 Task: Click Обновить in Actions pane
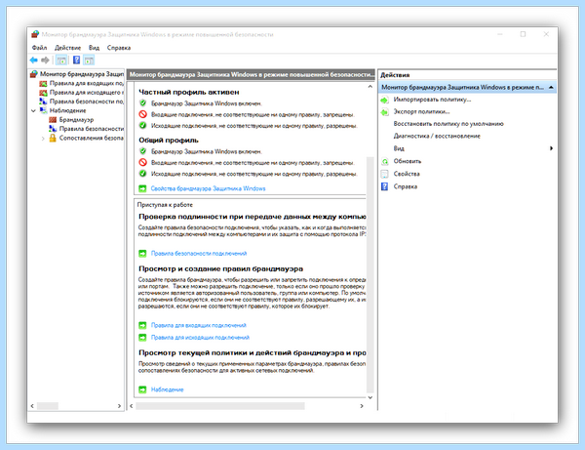(408, 161)
